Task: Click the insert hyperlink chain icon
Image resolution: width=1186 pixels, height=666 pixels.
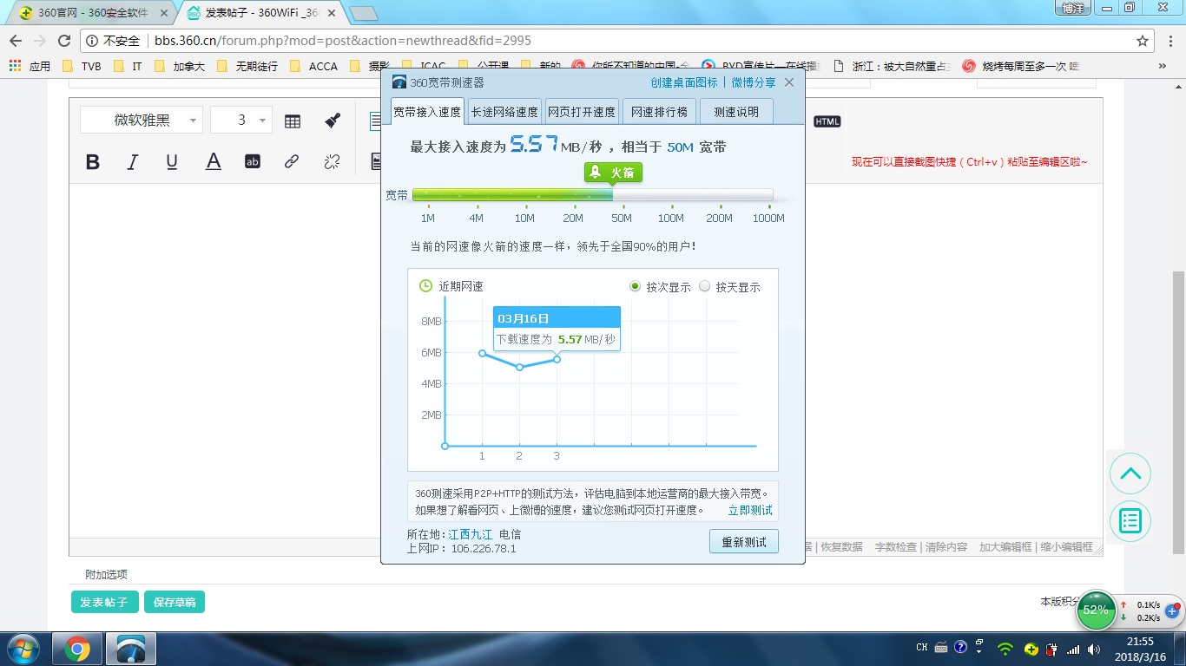Action: (292, 161)
